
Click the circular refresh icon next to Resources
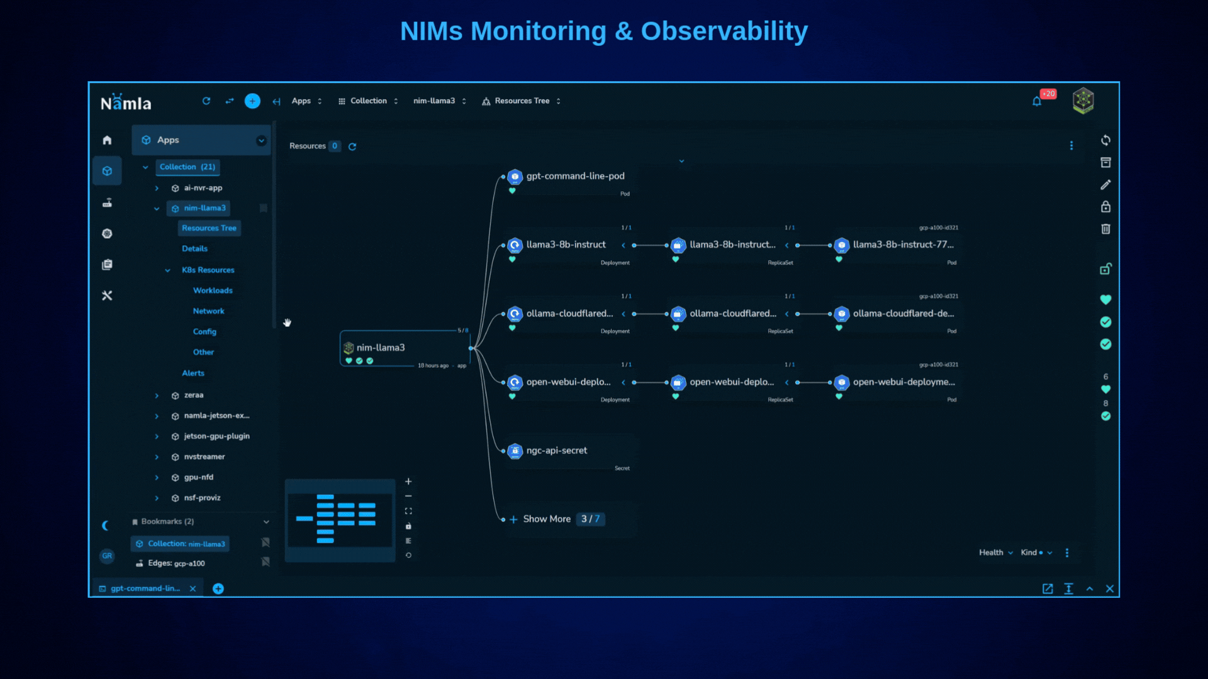click(352, 146)
